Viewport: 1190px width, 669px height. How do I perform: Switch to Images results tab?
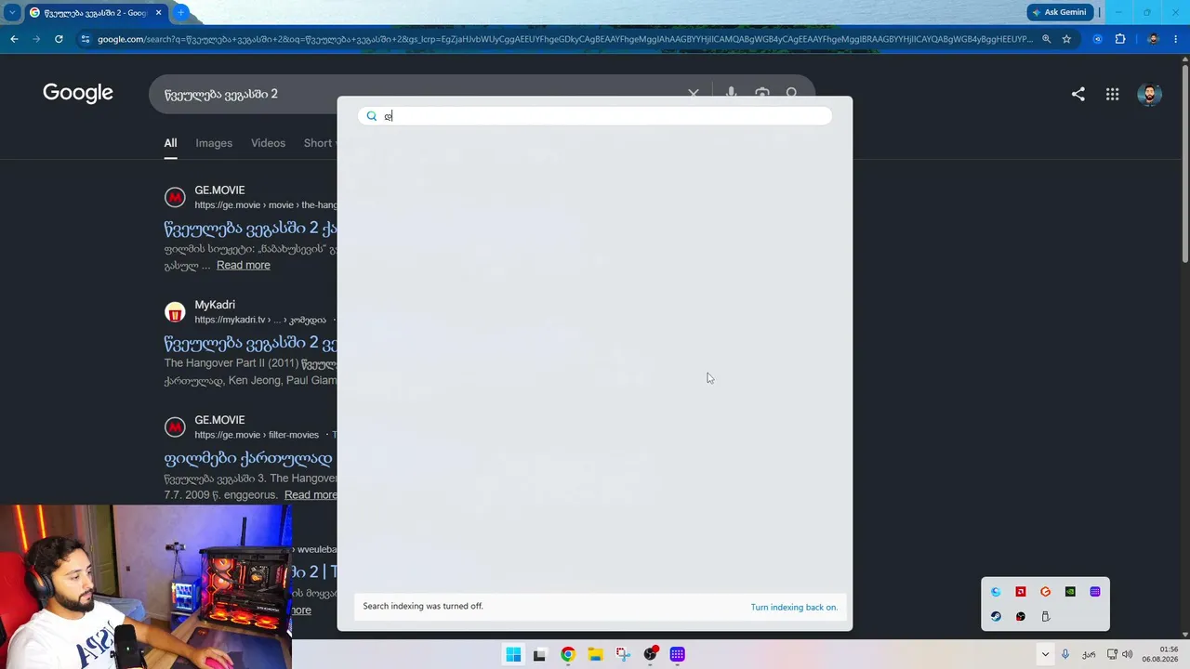(214, 143)
